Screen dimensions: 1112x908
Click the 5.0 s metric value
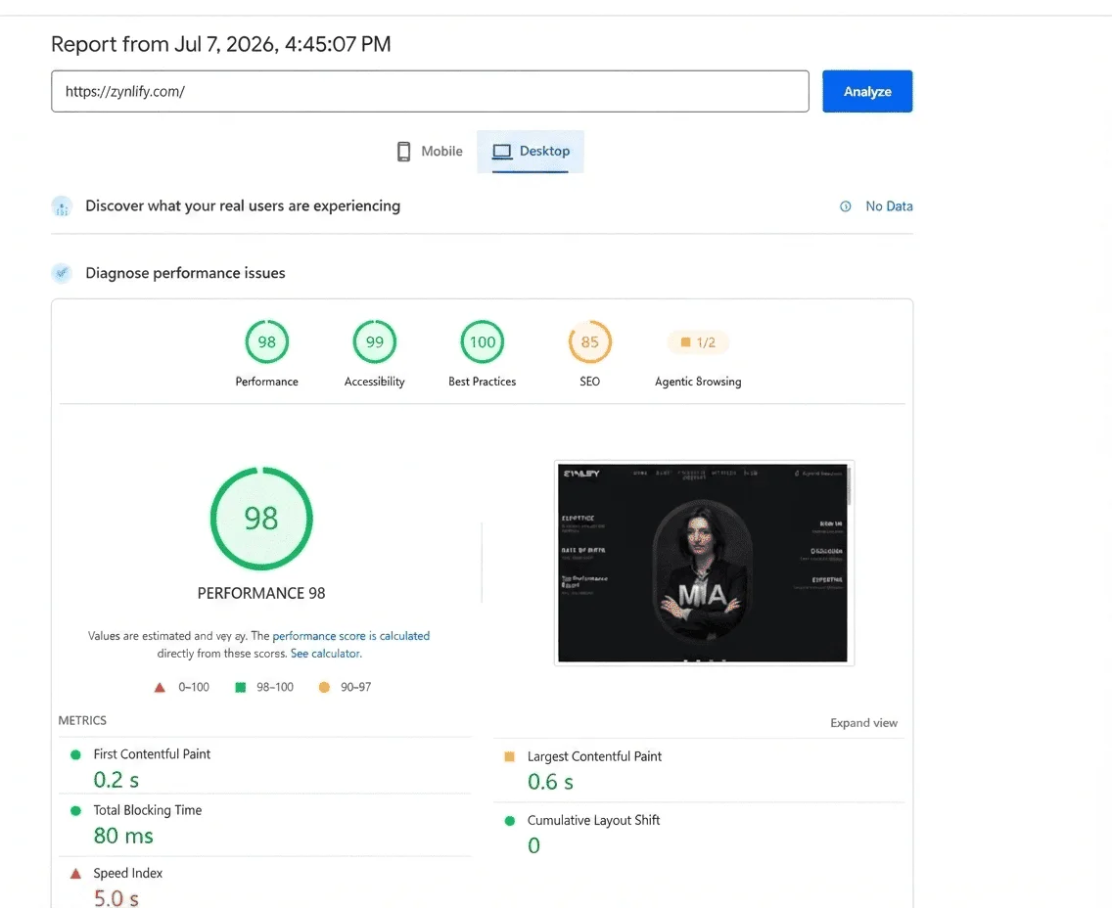point(116,898)
